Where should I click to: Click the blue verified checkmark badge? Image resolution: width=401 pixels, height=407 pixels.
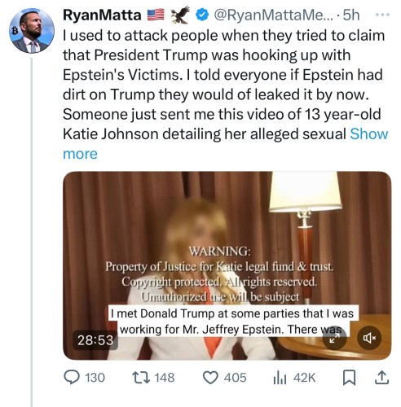pyautogui.click(x=202, y=15)
